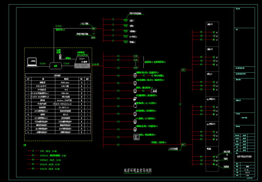Click the TCP/IP label above the vertical line

click(x=58, y=26)
